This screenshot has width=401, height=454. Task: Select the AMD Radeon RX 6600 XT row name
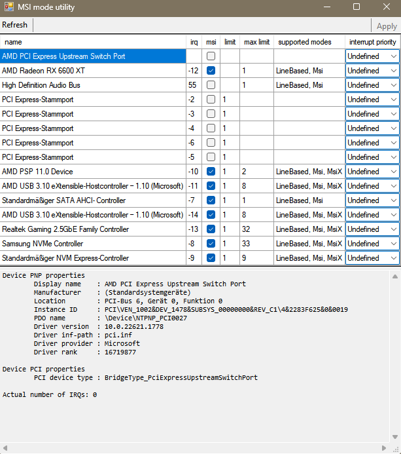[x=93, y=71]
